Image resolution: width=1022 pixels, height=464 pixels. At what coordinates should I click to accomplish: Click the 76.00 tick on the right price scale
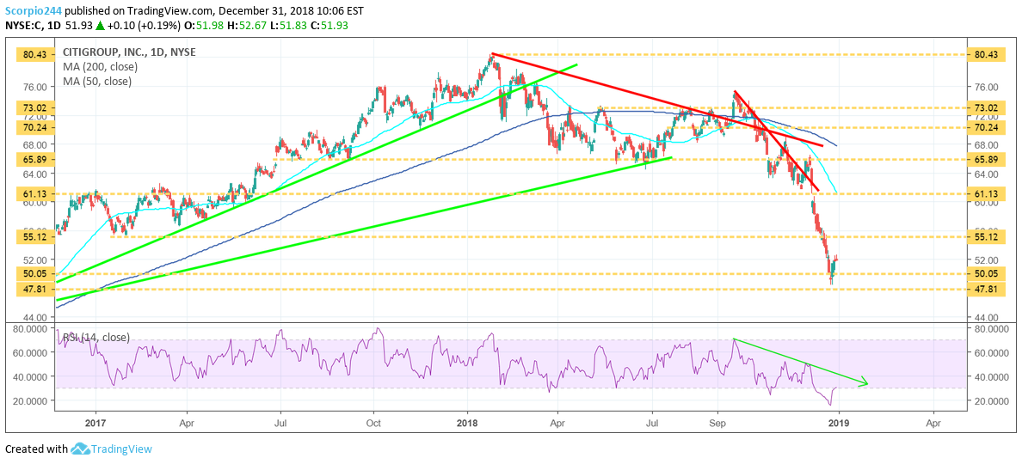[x=986, y=87]
